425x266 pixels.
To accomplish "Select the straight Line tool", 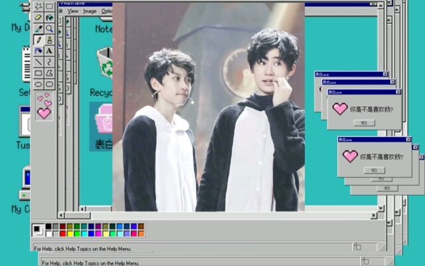I will 39,62.
